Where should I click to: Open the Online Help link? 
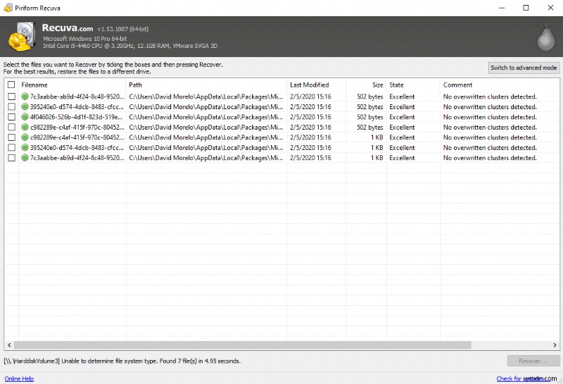(19, 378)
